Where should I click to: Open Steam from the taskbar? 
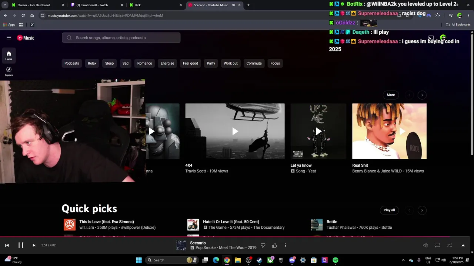coord(259,260)
